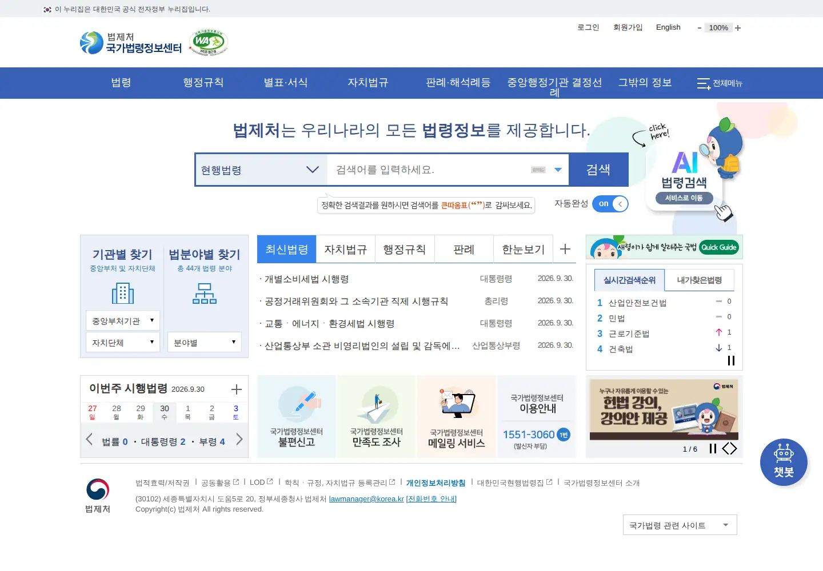Open 별표·서식 main menu
This screenshot has height=571, width=823.
point(285,83)
